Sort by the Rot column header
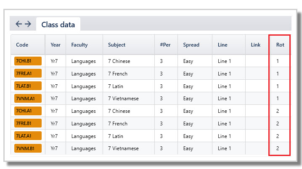The width and height of the screenshot is (302, 169). pos(280,45)
